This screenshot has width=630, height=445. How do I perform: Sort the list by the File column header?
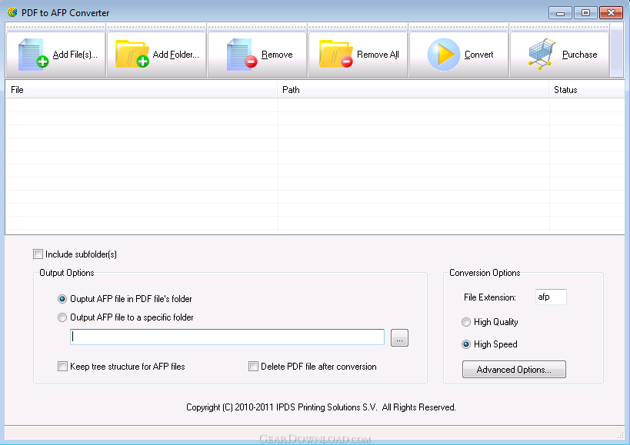[142, 90]
